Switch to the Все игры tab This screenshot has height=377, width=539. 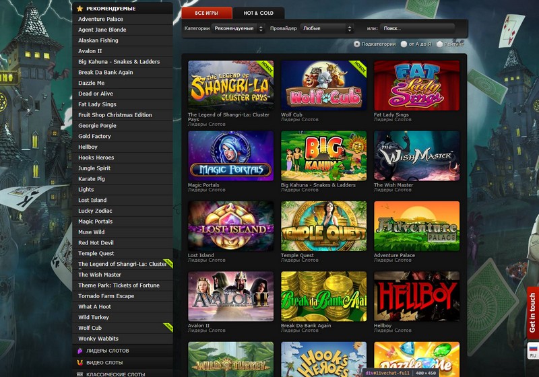207,13
